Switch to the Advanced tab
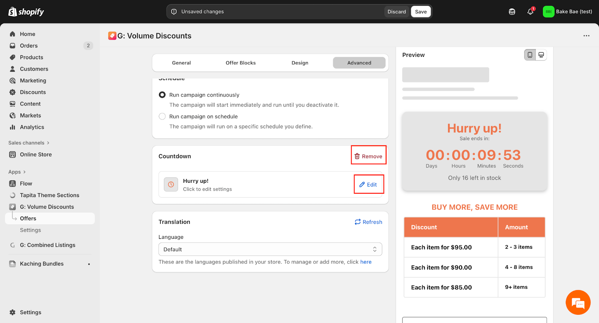Screen dimensions: 599x323 coord(359,63)
